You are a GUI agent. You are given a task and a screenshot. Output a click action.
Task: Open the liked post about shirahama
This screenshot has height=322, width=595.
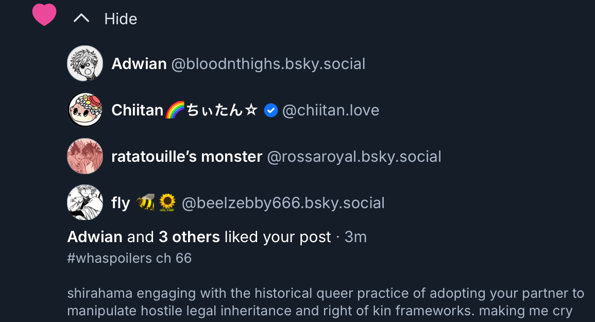[x=325, y=302]
